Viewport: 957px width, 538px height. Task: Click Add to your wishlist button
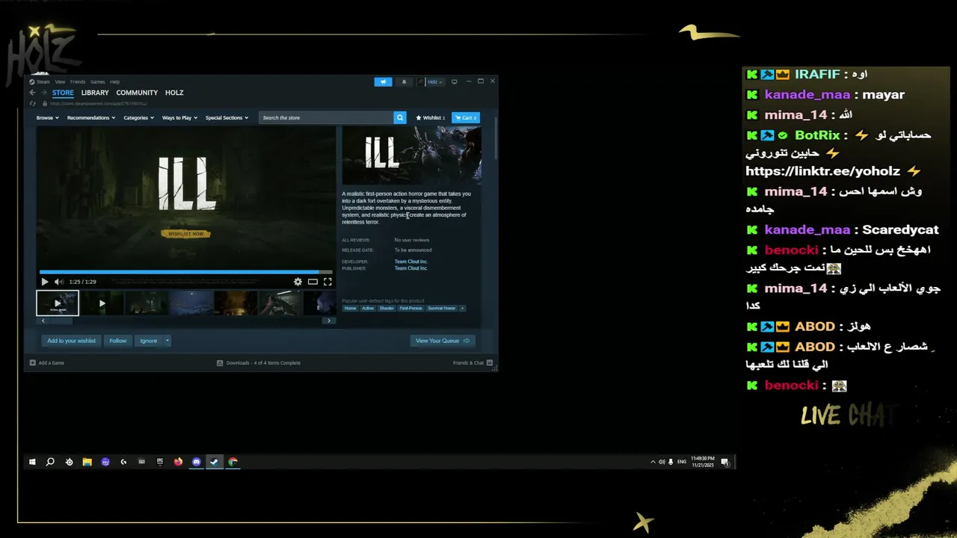(72, 341)
